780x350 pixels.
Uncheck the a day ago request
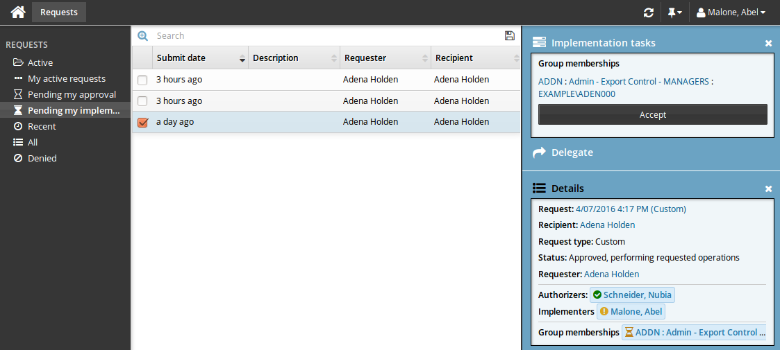142,123
